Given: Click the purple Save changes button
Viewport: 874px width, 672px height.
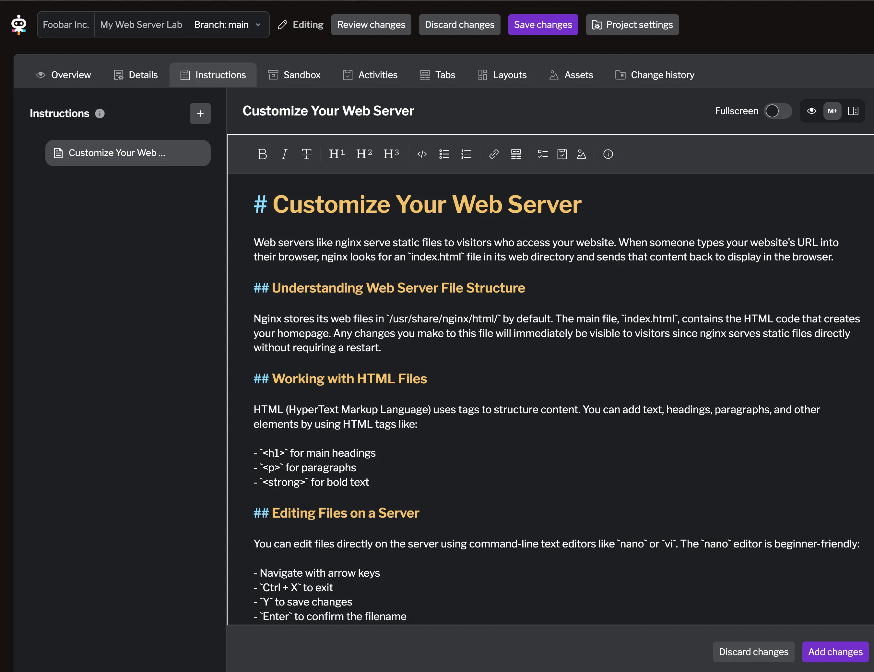Looking at the screenshot, I should [x=543, y=25].
